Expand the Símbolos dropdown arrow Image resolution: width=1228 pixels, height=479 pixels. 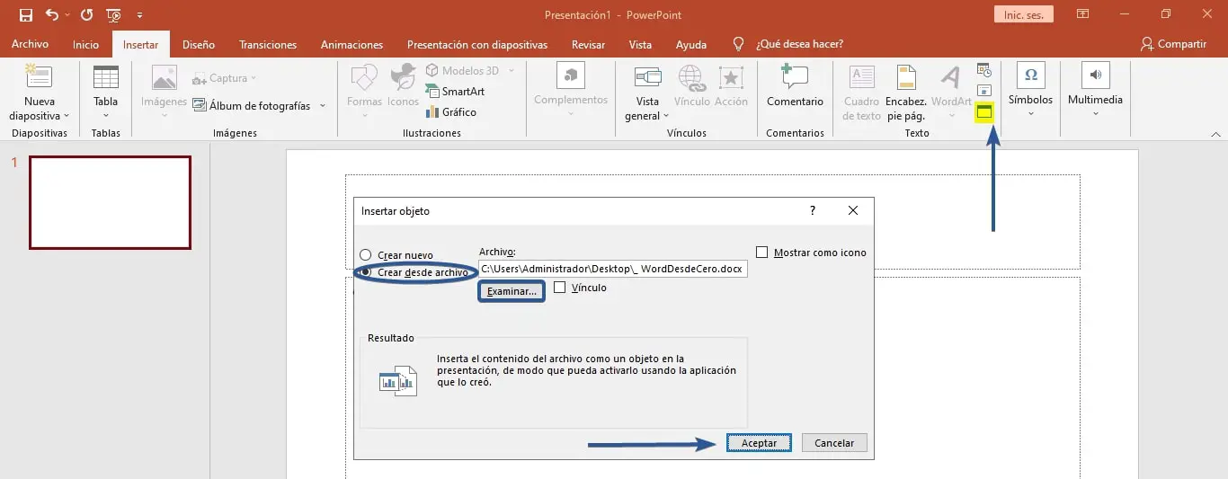1030,114
